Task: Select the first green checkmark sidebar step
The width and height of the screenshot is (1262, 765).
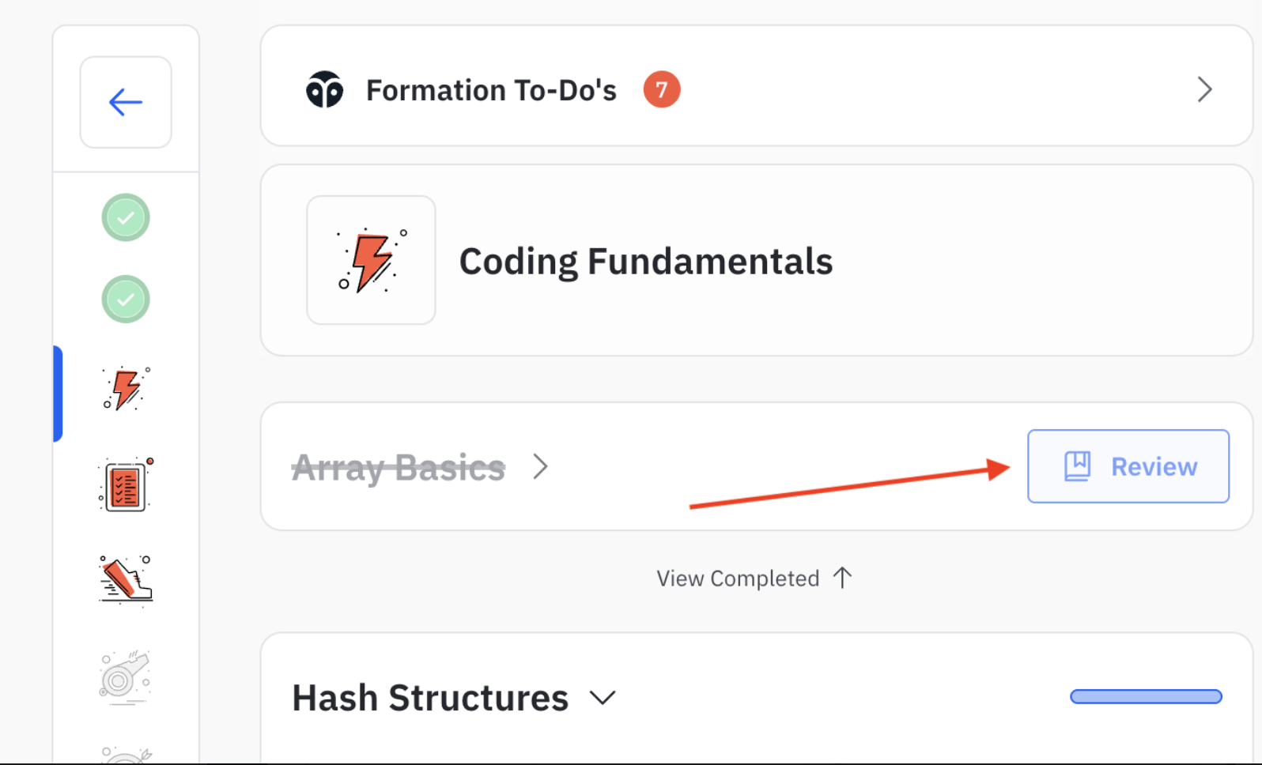Action: tap(126, 217)
